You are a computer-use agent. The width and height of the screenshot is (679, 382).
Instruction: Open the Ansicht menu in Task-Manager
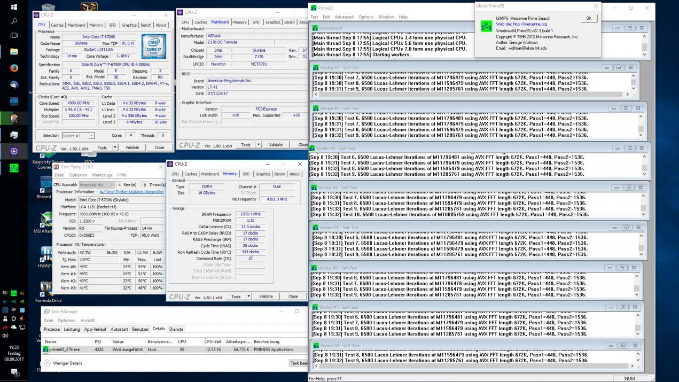coord(88,321)
